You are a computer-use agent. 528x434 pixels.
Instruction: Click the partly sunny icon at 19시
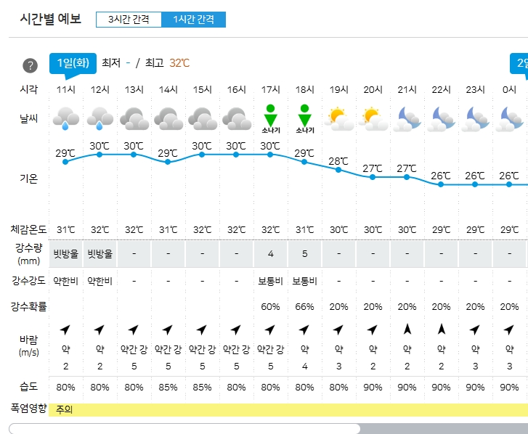338,118
